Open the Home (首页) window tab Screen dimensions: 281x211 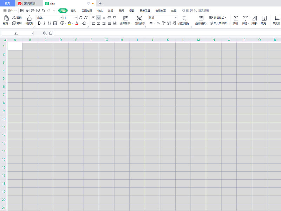click(7, 3)
